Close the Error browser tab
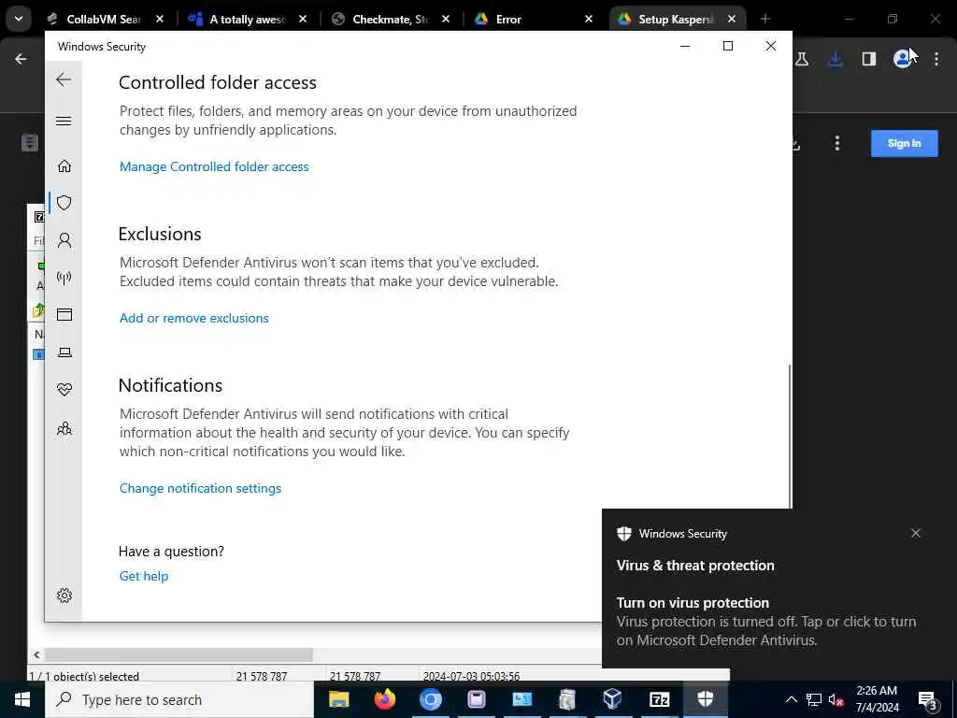Image resolution: width=957 pixels, height=718 pixels. (x=589, y=19)
